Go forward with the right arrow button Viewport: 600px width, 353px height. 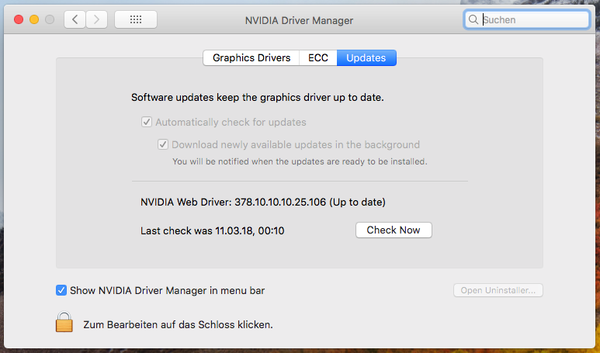coord(96,19)
